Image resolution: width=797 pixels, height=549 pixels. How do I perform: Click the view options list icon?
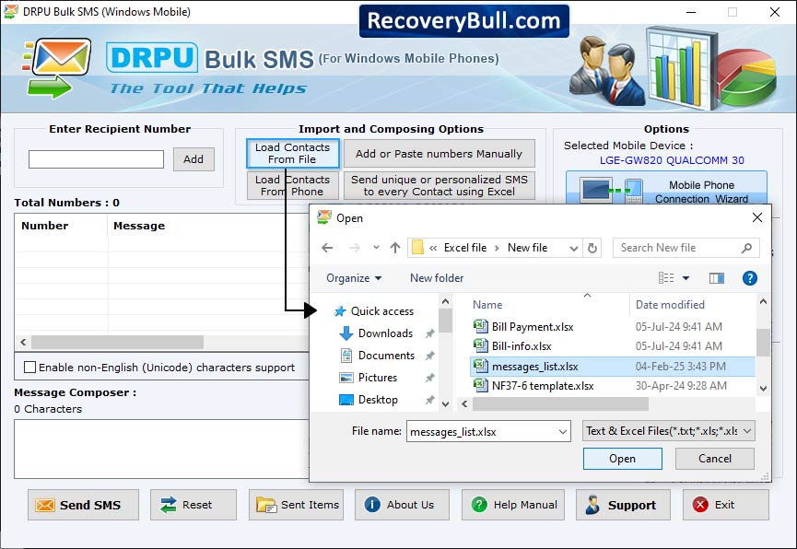[x=666, y=278]
